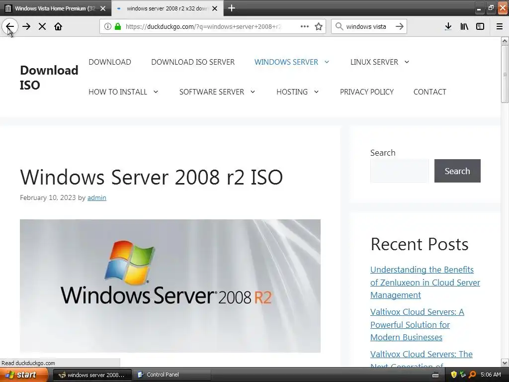Open the admin author link
Screen dimensions: 509x382
point(97,197)
